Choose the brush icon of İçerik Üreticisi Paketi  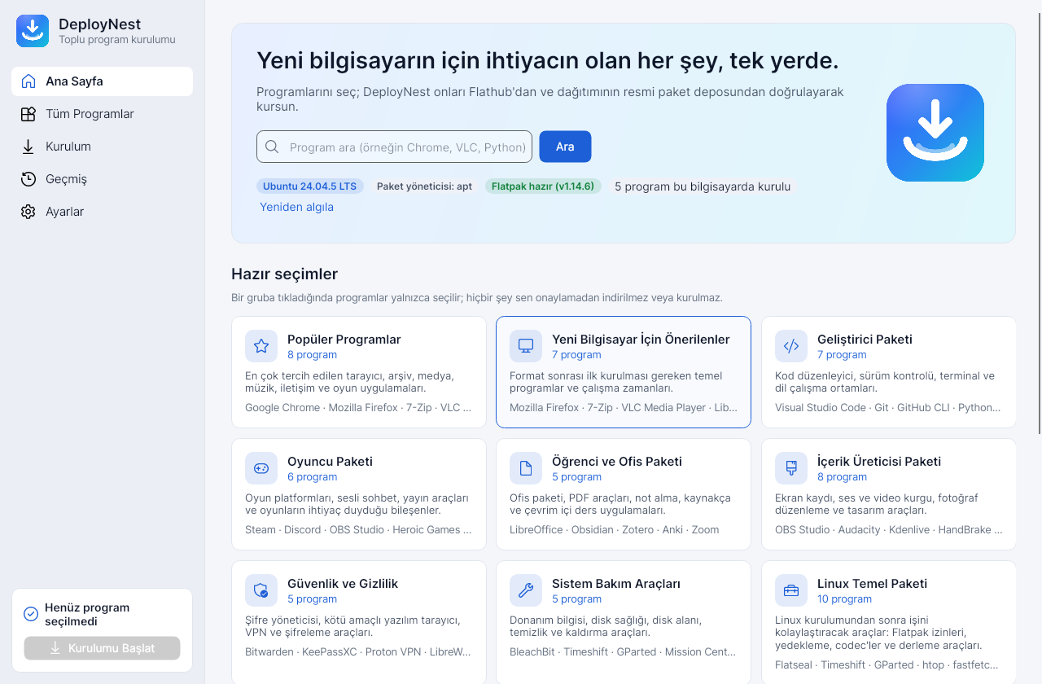click(791, 468)
